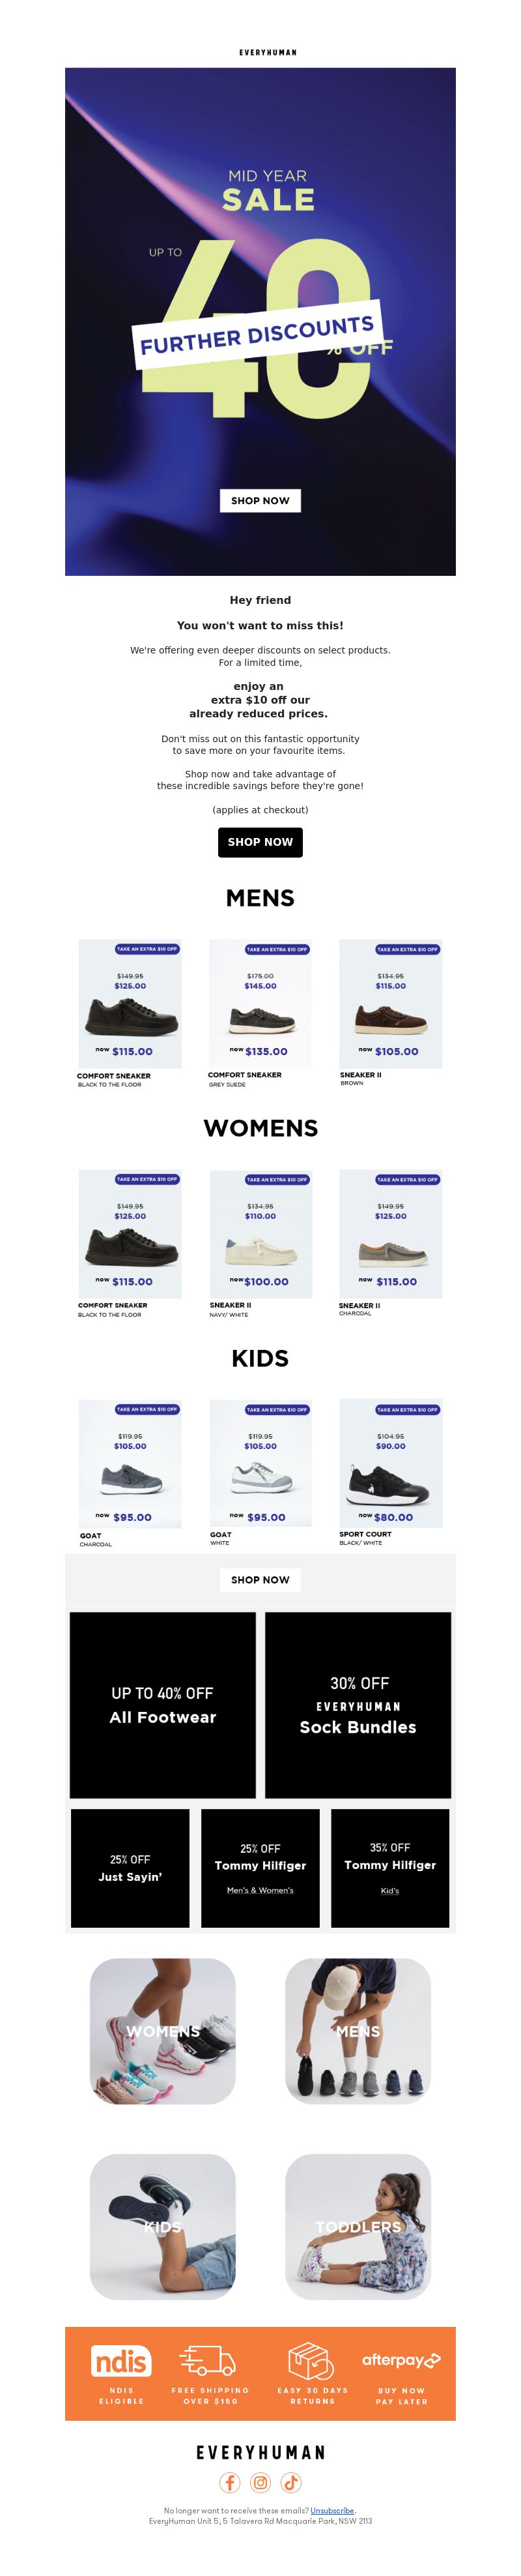Image resolution: width=521 pixels, height=2576 pixels.
Task: Open the TODDLERS category image
Action: pyautogui.click(x=358, y=2227)
